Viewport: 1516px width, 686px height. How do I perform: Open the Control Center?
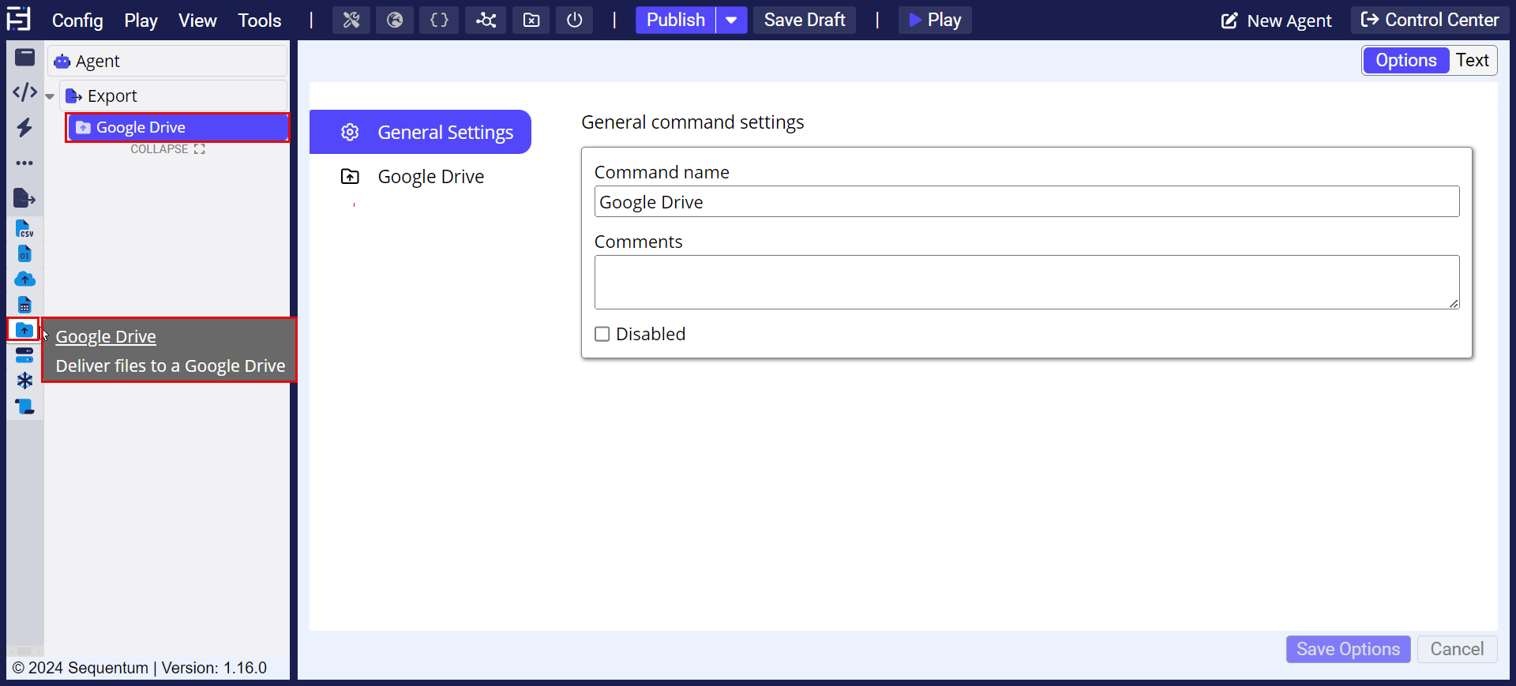click(x=1430, y=20)
